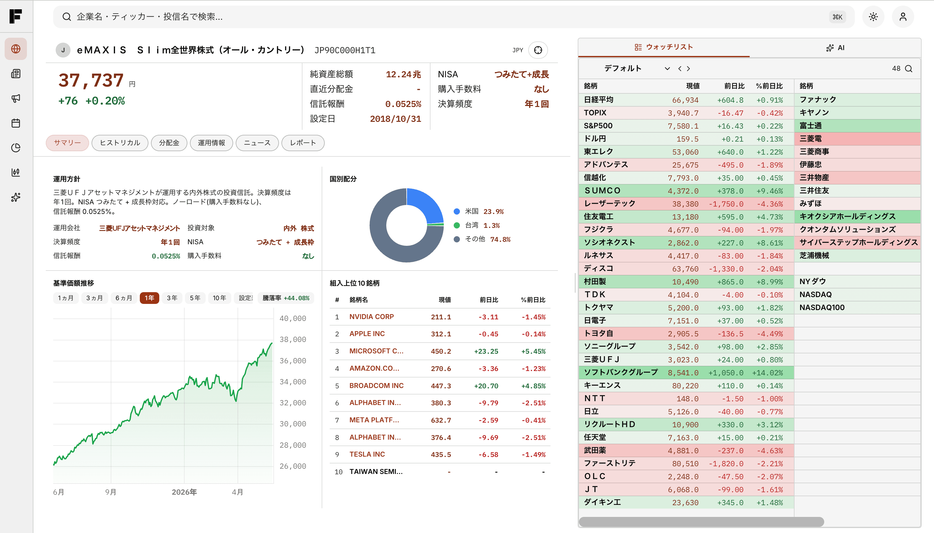Choose the 3ヵ月 chart period
Viewport: 934px width, 533px height.
(94, 298)
